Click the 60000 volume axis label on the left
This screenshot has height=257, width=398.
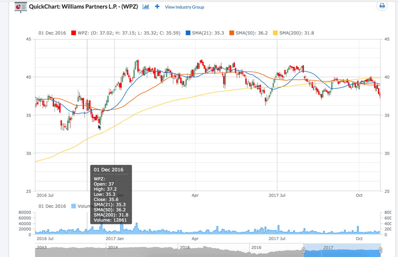[25, 218]
